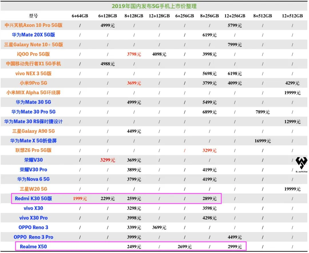Click the 5799元 price in the Axon row
Viewport: 309px width, 253px height.
click(x=235, y=25)
